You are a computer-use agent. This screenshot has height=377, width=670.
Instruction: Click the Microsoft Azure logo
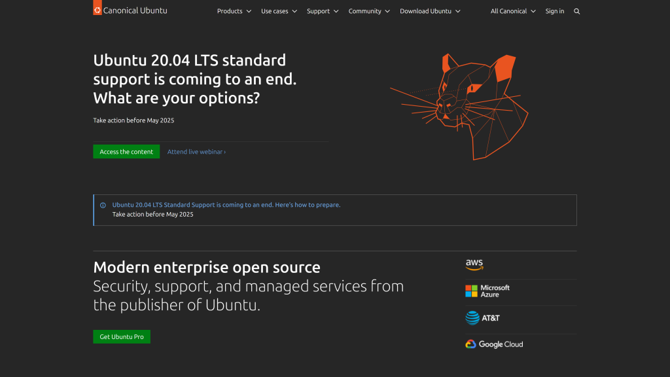(x=487, y=291)
